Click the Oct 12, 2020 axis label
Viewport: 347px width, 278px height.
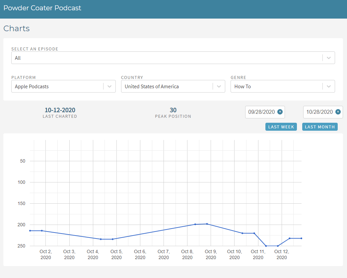pyautogui.click(x=282, y=254)
